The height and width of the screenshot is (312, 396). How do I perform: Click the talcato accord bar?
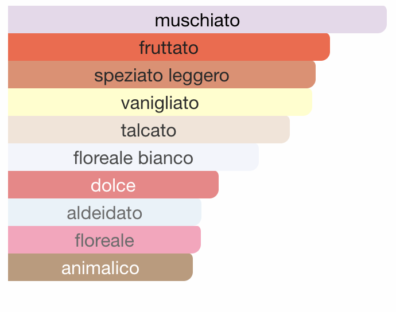pyautogui.click(x=149, y=130)
